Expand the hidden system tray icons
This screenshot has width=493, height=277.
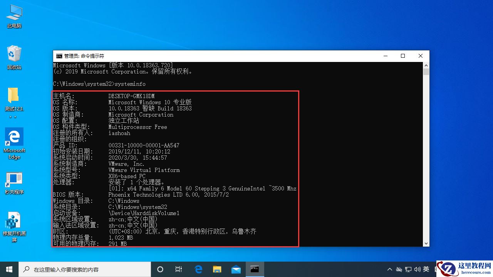coord(390,269)
